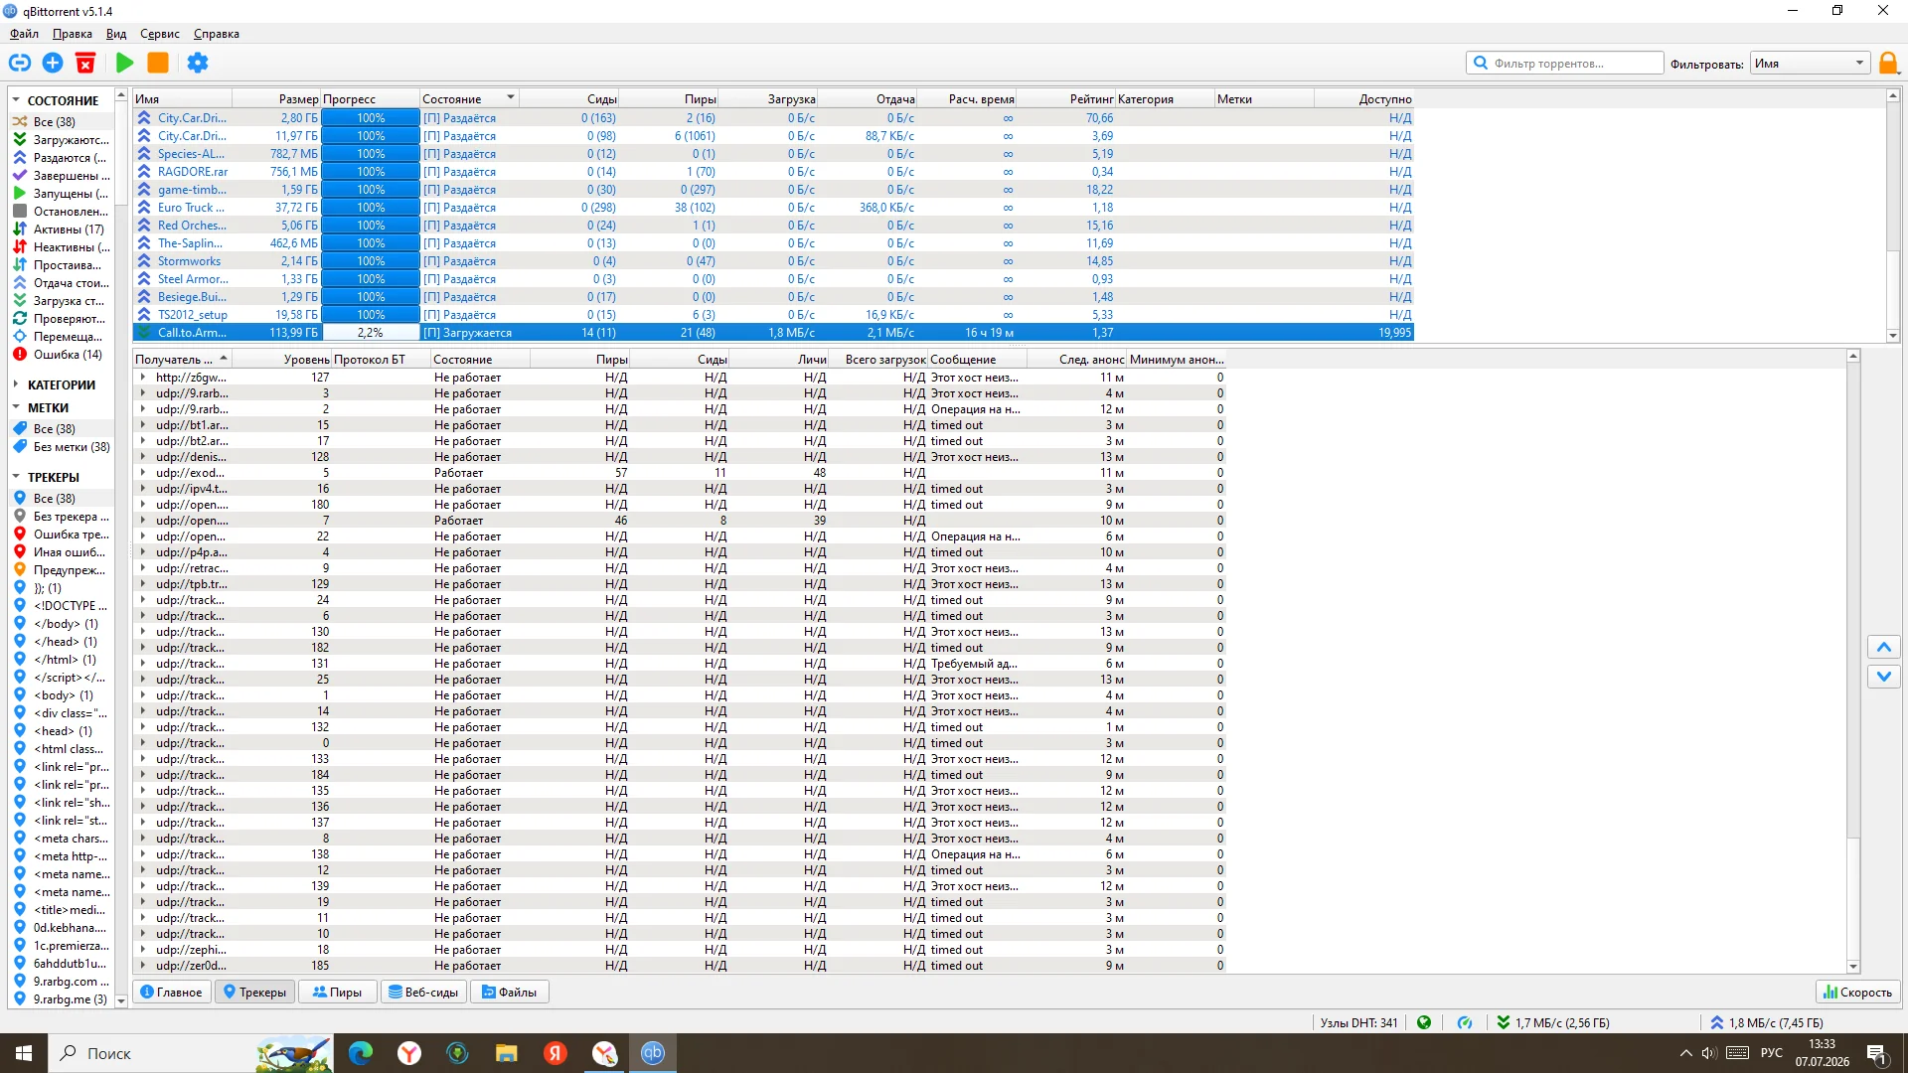Expand the udp://tpb.tr tracker row

coord(143,584)
